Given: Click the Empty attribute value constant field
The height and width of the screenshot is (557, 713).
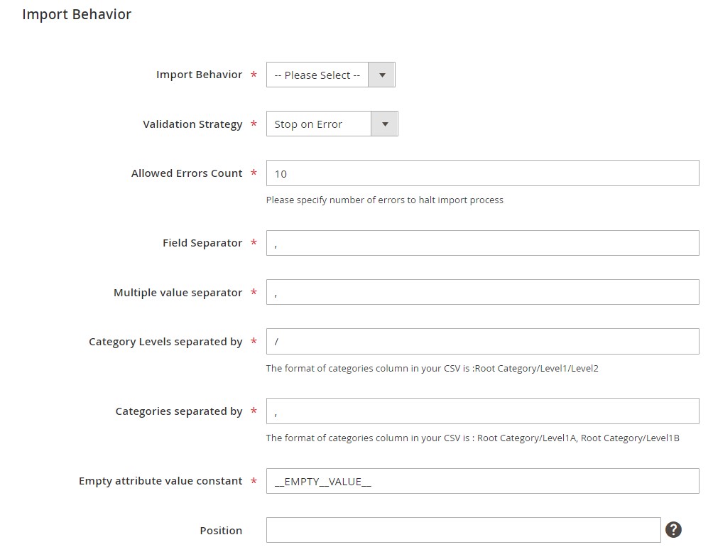Looking at the screenshot, I should (482, 481).
